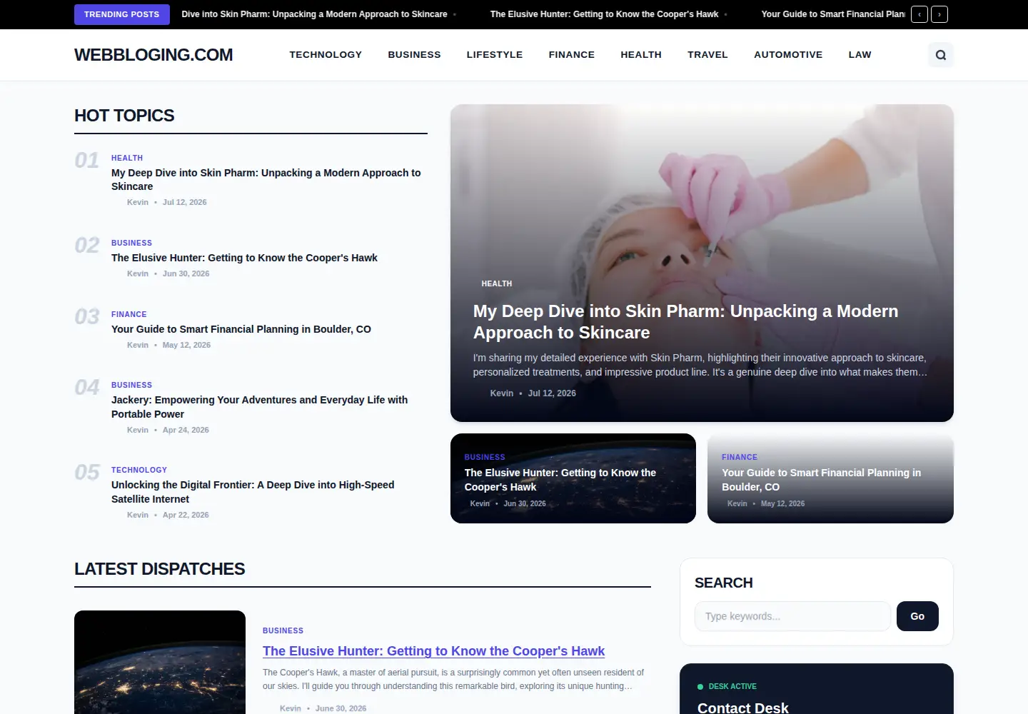Open Law in the top navigation
Screen dimensions: 1028x714
860,55
